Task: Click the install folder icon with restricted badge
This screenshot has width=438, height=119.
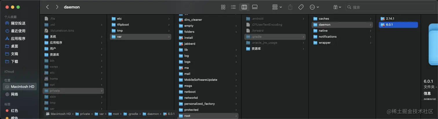Action: 181,38
